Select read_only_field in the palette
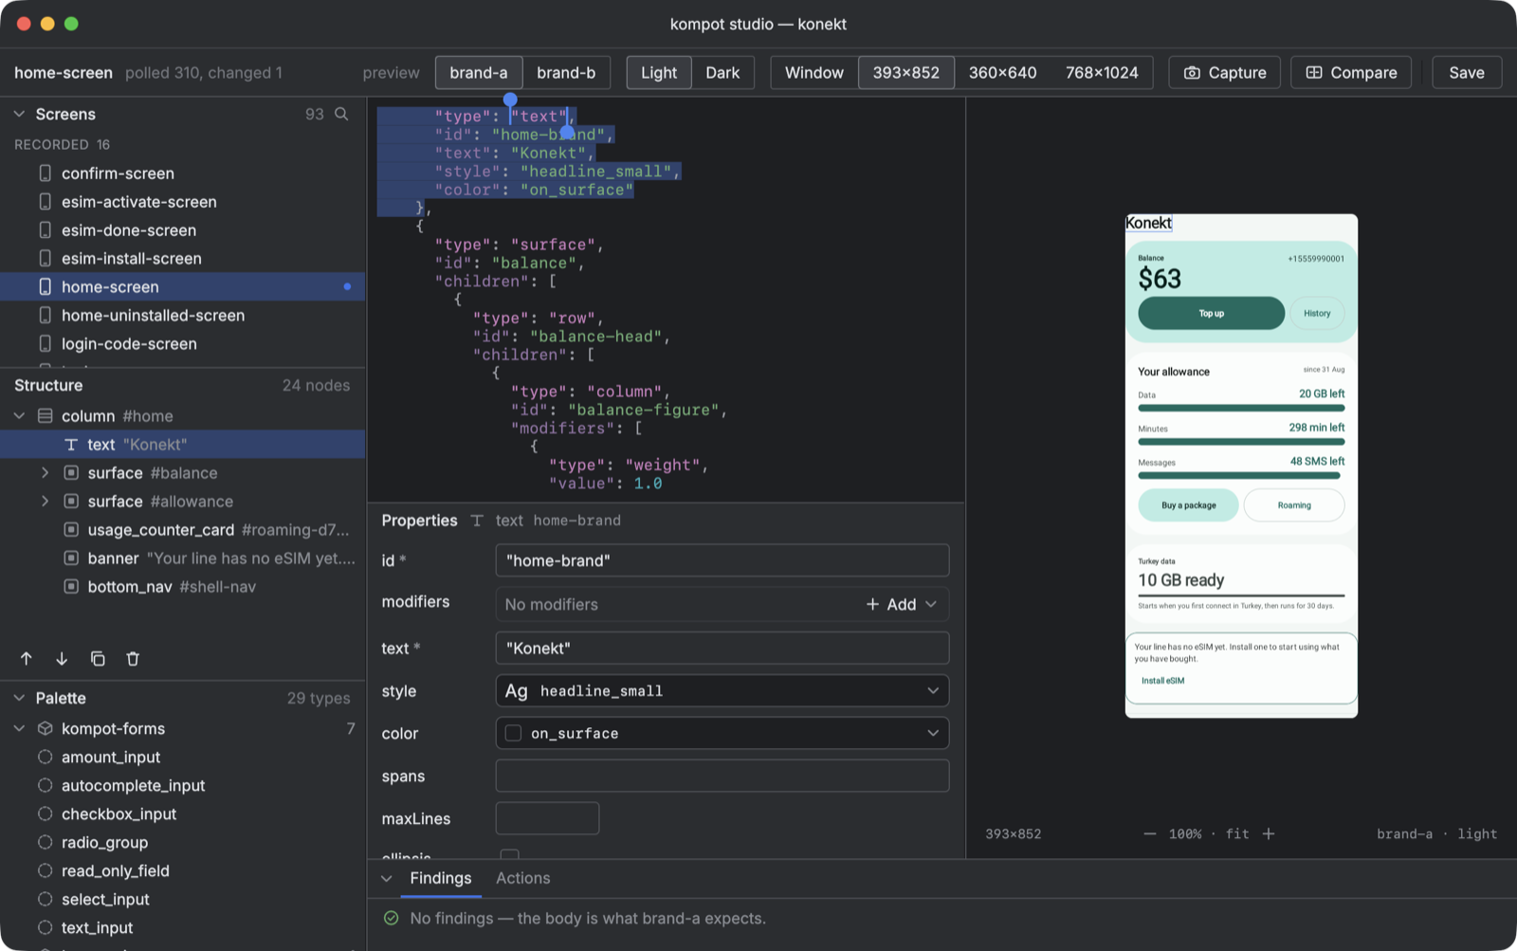1517x951 pixels. (x=183, y=871)
